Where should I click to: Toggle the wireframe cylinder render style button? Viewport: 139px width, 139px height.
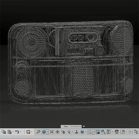click(90, 132)
